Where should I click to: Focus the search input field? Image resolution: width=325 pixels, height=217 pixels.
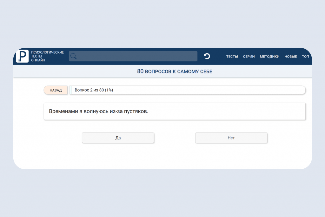133,56
